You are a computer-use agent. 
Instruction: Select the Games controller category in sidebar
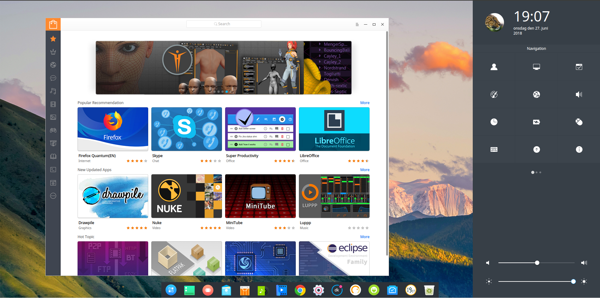(x=53, y=130)
